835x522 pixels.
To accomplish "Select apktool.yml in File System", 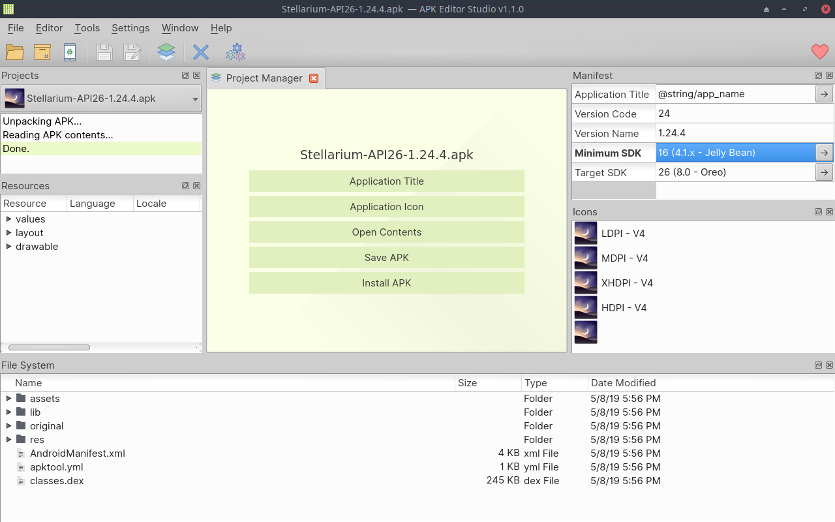I will click(x=57, y=467).
